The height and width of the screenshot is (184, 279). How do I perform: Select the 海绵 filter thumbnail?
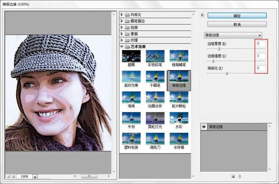pyautogui.click(x=131, y=100)
